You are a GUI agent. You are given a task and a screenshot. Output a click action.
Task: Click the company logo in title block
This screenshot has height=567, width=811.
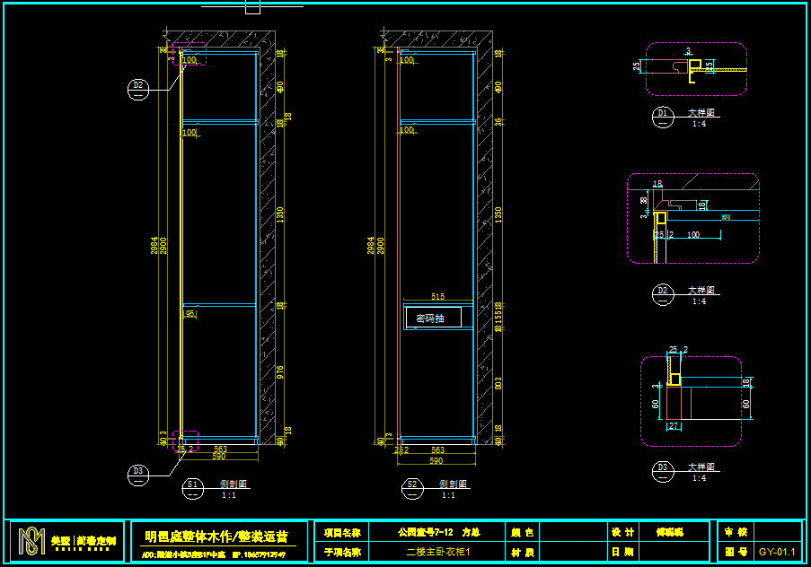point(31,542)
